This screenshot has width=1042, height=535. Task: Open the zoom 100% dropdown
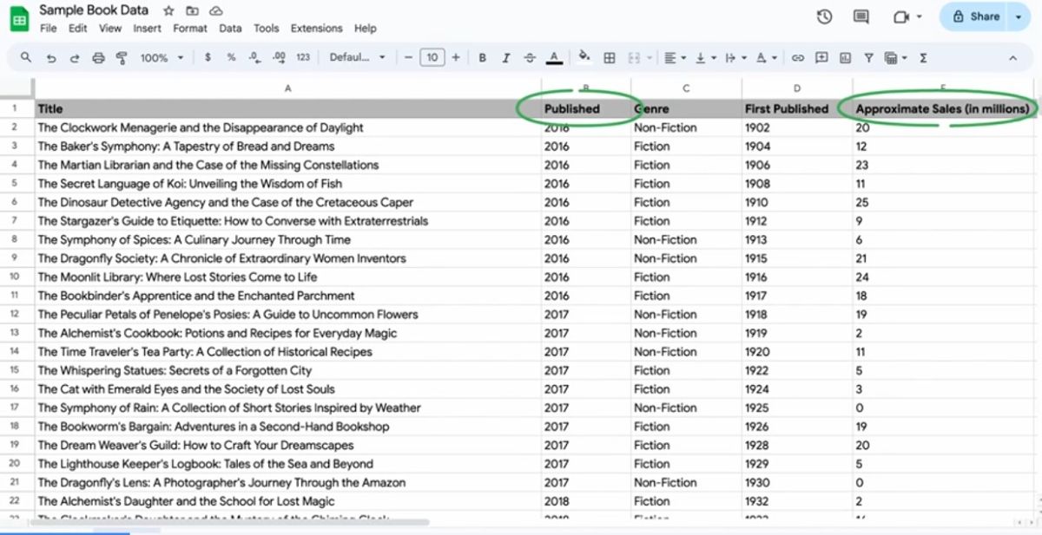click(x=162, y=58)
